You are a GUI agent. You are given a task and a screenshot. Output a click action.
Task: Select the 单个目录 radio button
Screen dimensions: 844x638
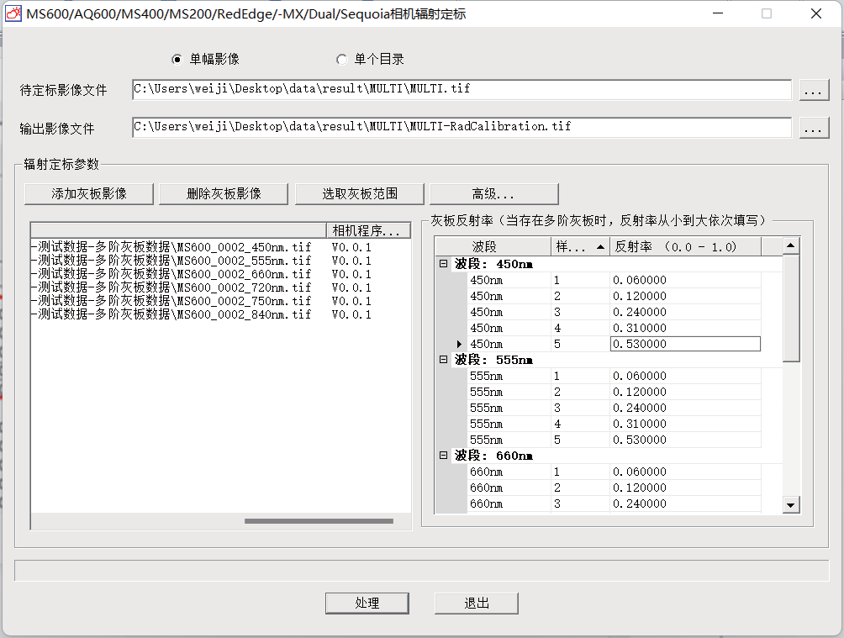pos(342,59)
